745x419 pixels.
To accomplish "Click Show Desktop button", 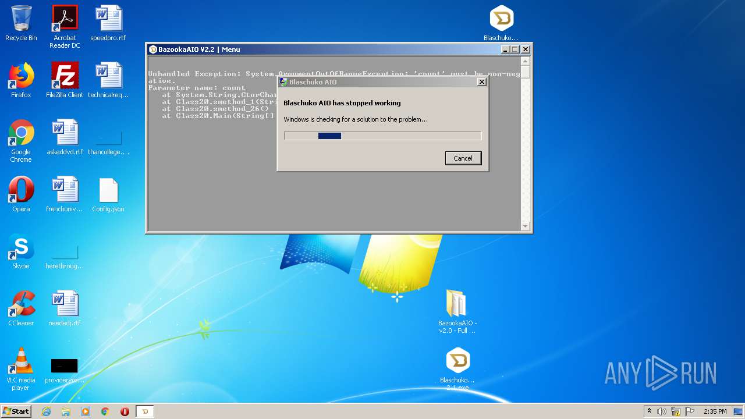I will [739, 411].
